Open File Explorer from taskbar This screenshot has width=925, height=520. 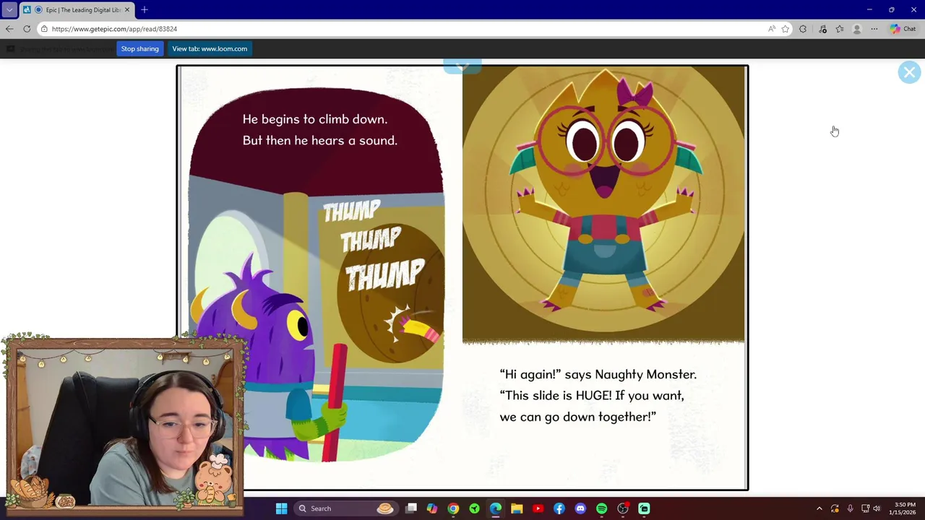(517, 508)
